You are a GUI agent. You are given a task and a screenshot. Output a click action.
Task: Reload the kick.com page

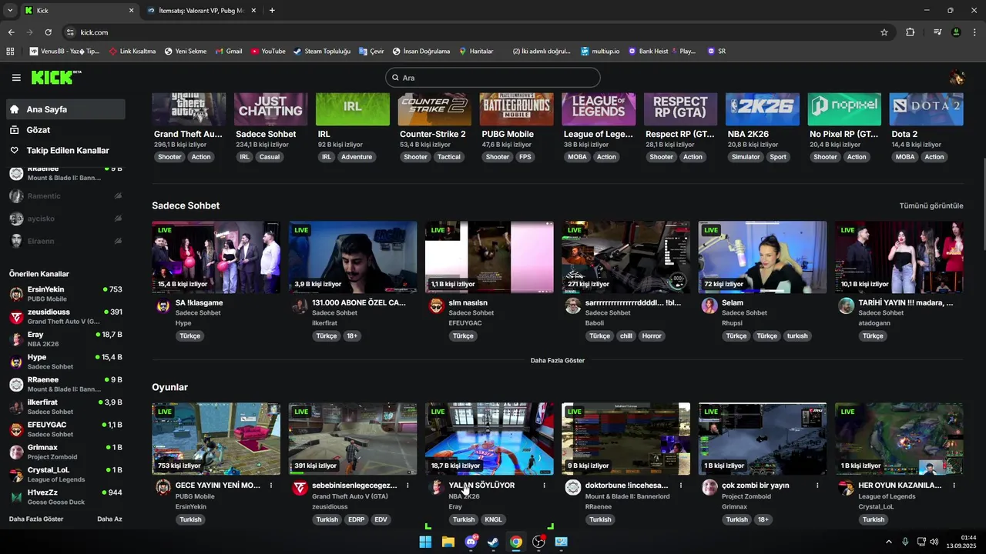pos(48,32)
